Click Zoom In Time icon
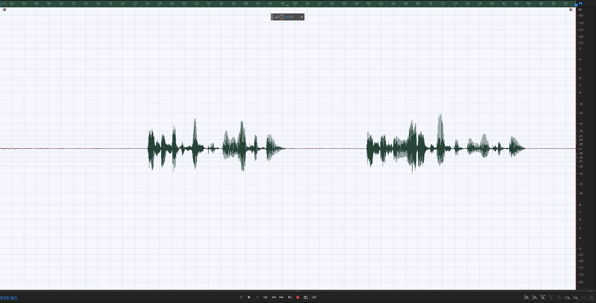The height and width of the screenshot is (303, 596). pos(542,298)
